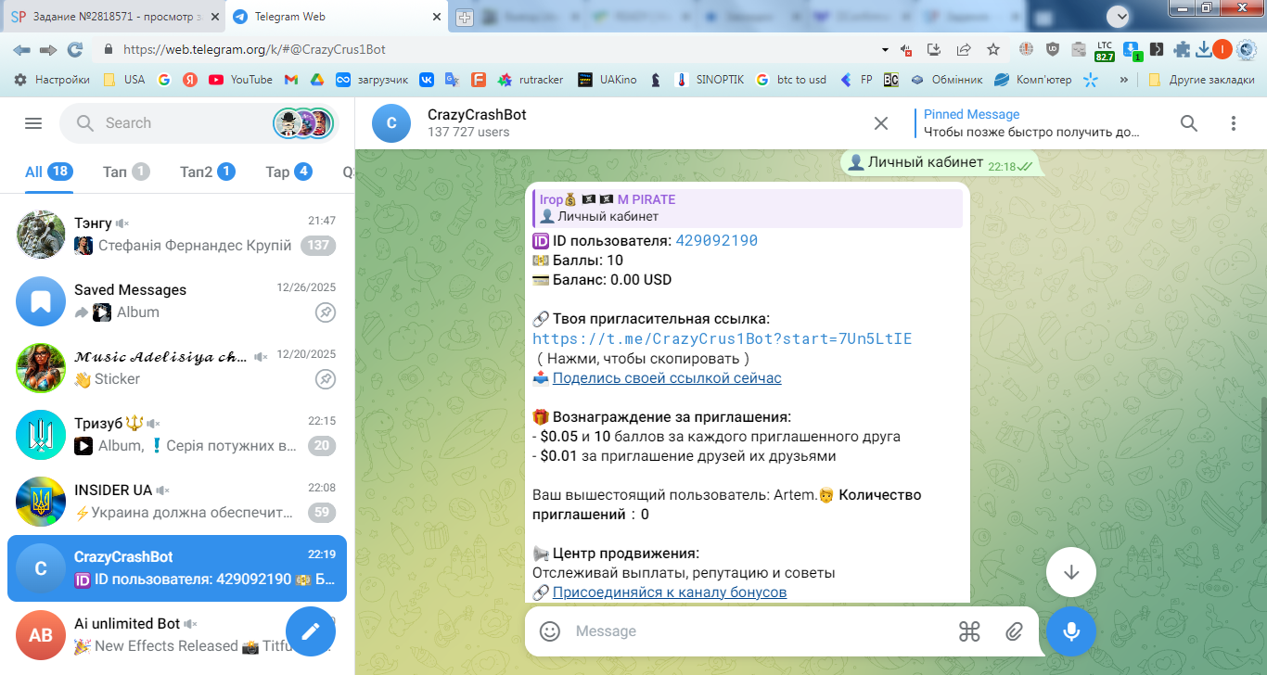Select the CrazyCrashBot chat in list
The height and width of the screenshot is (675, 1267).
177,567
